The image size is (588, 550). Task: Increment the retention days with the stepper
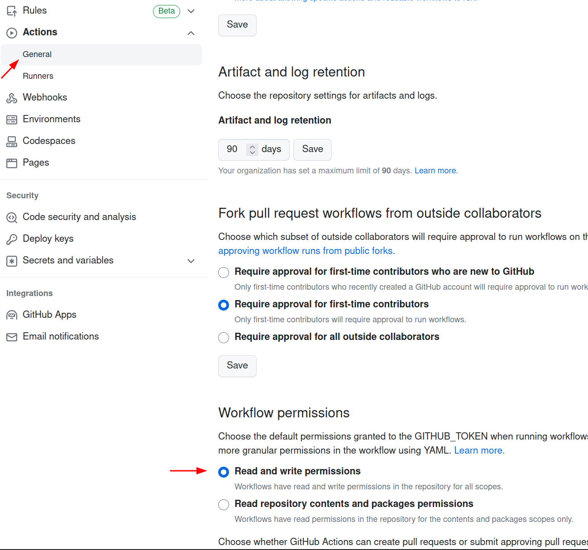click(x=252, y=147)
